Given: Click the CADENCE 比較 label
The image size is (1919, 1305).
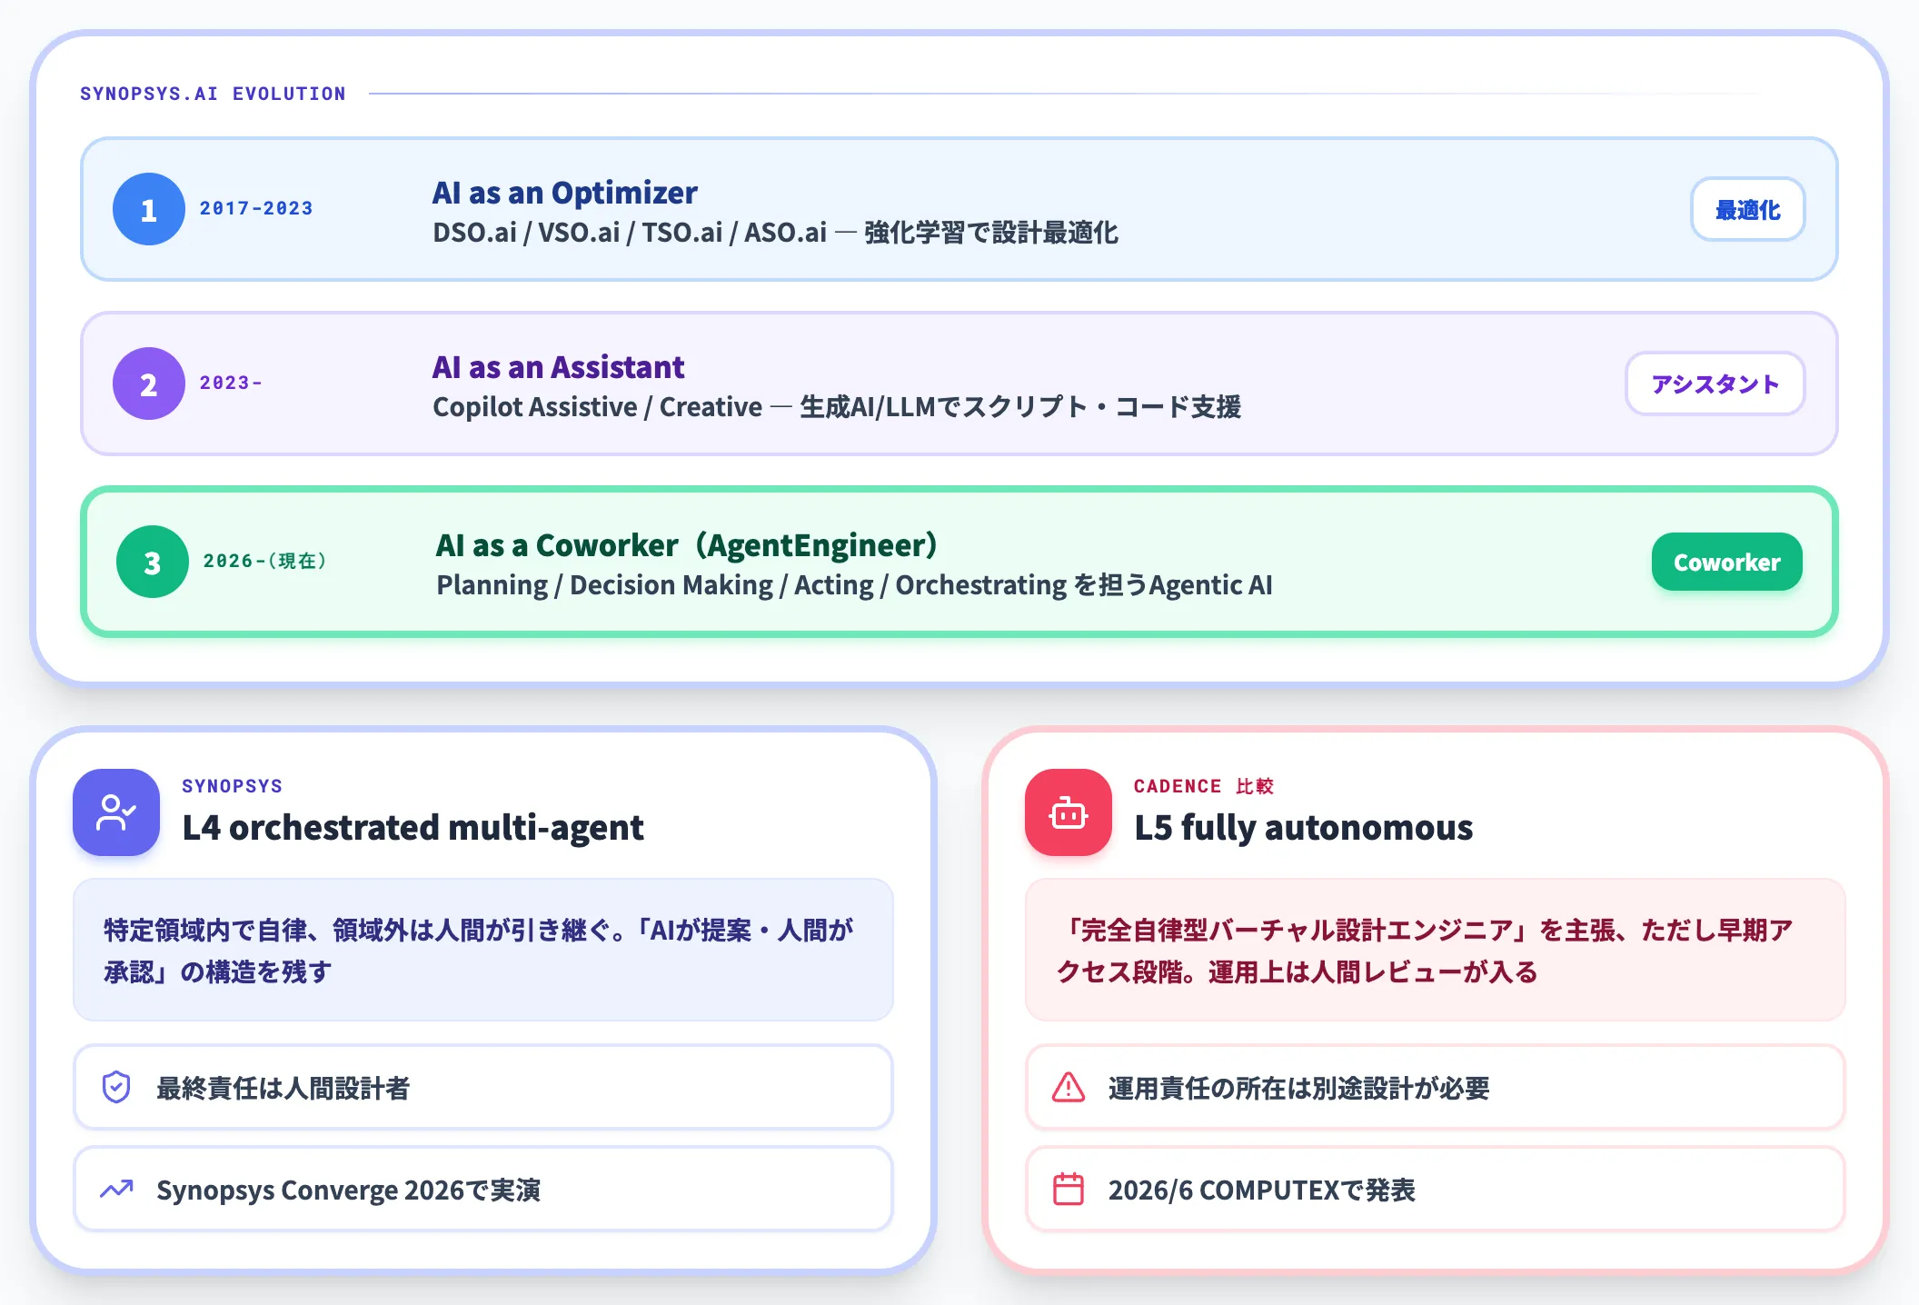Looking at the screenshot, I should (x=1204, y=786).
